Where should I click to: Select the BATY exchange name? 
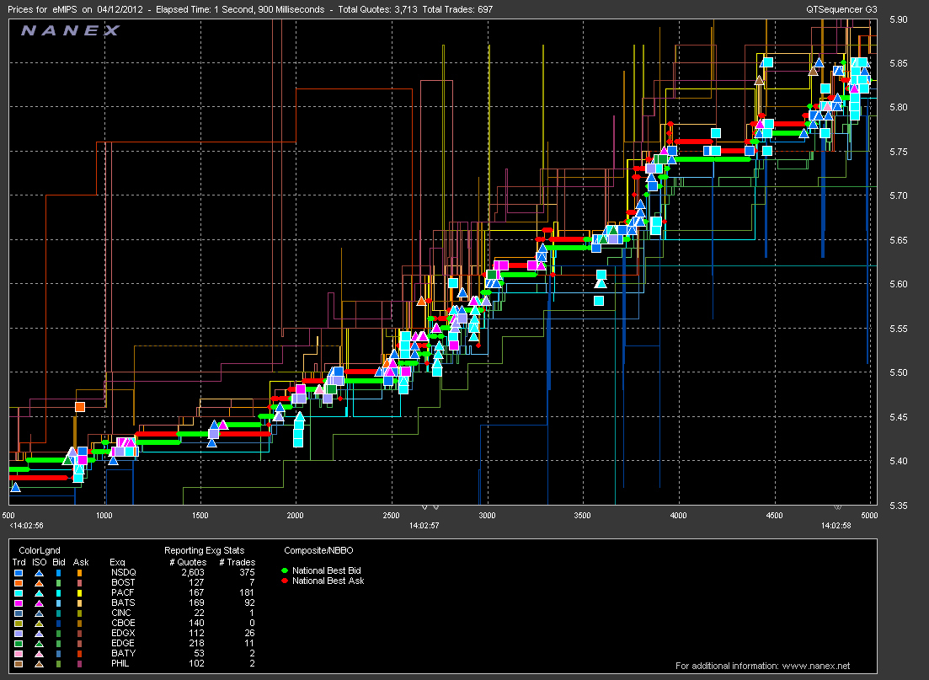tap(123, 653)
